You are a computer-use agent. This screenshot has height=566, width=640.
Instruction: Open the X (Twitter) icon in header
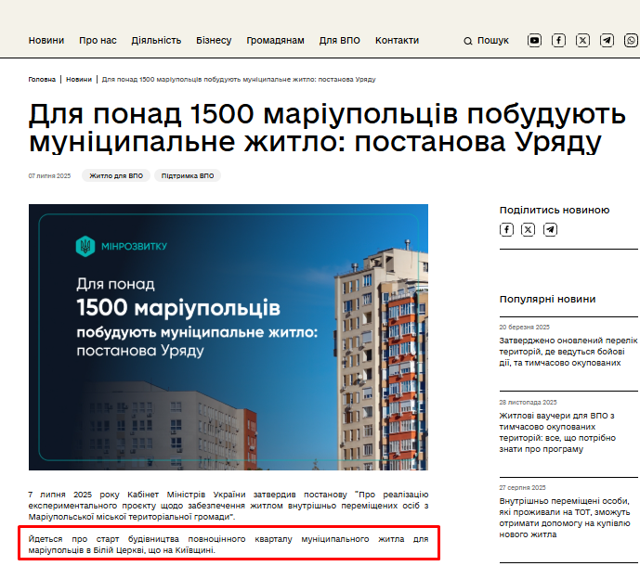(582, 41)
